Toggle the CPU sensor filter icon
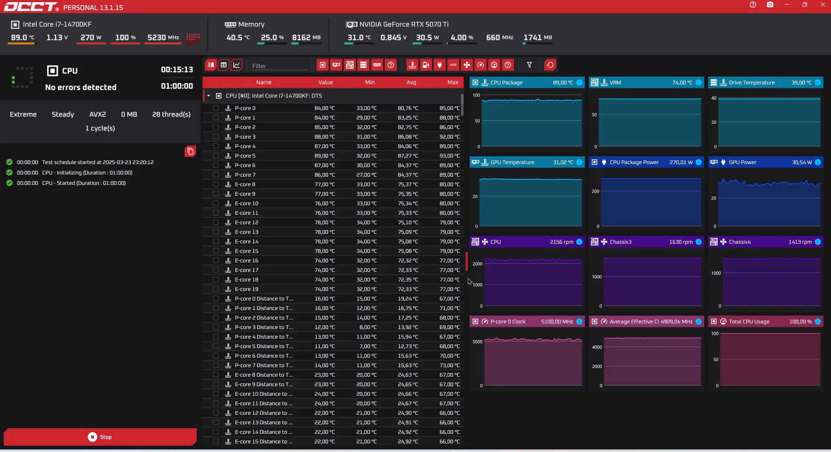Viewport: 831px width, 452px height. tap(322, 65)
